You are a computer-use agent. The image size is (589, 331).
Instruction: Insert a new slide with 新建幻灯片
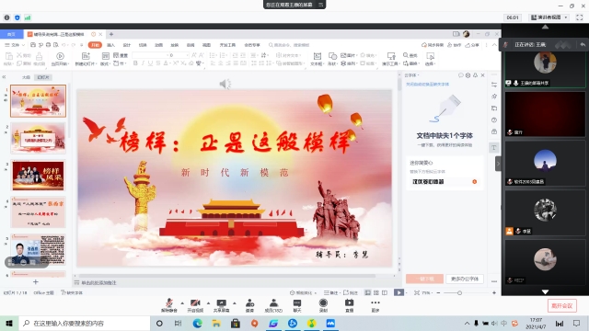click(86, 59)
